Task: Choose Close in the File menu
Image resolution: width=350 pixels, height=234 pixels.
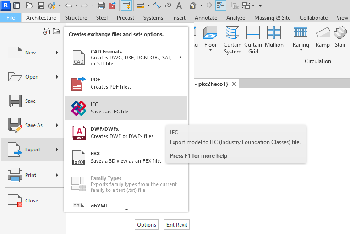Action: (x=33, y=201)
